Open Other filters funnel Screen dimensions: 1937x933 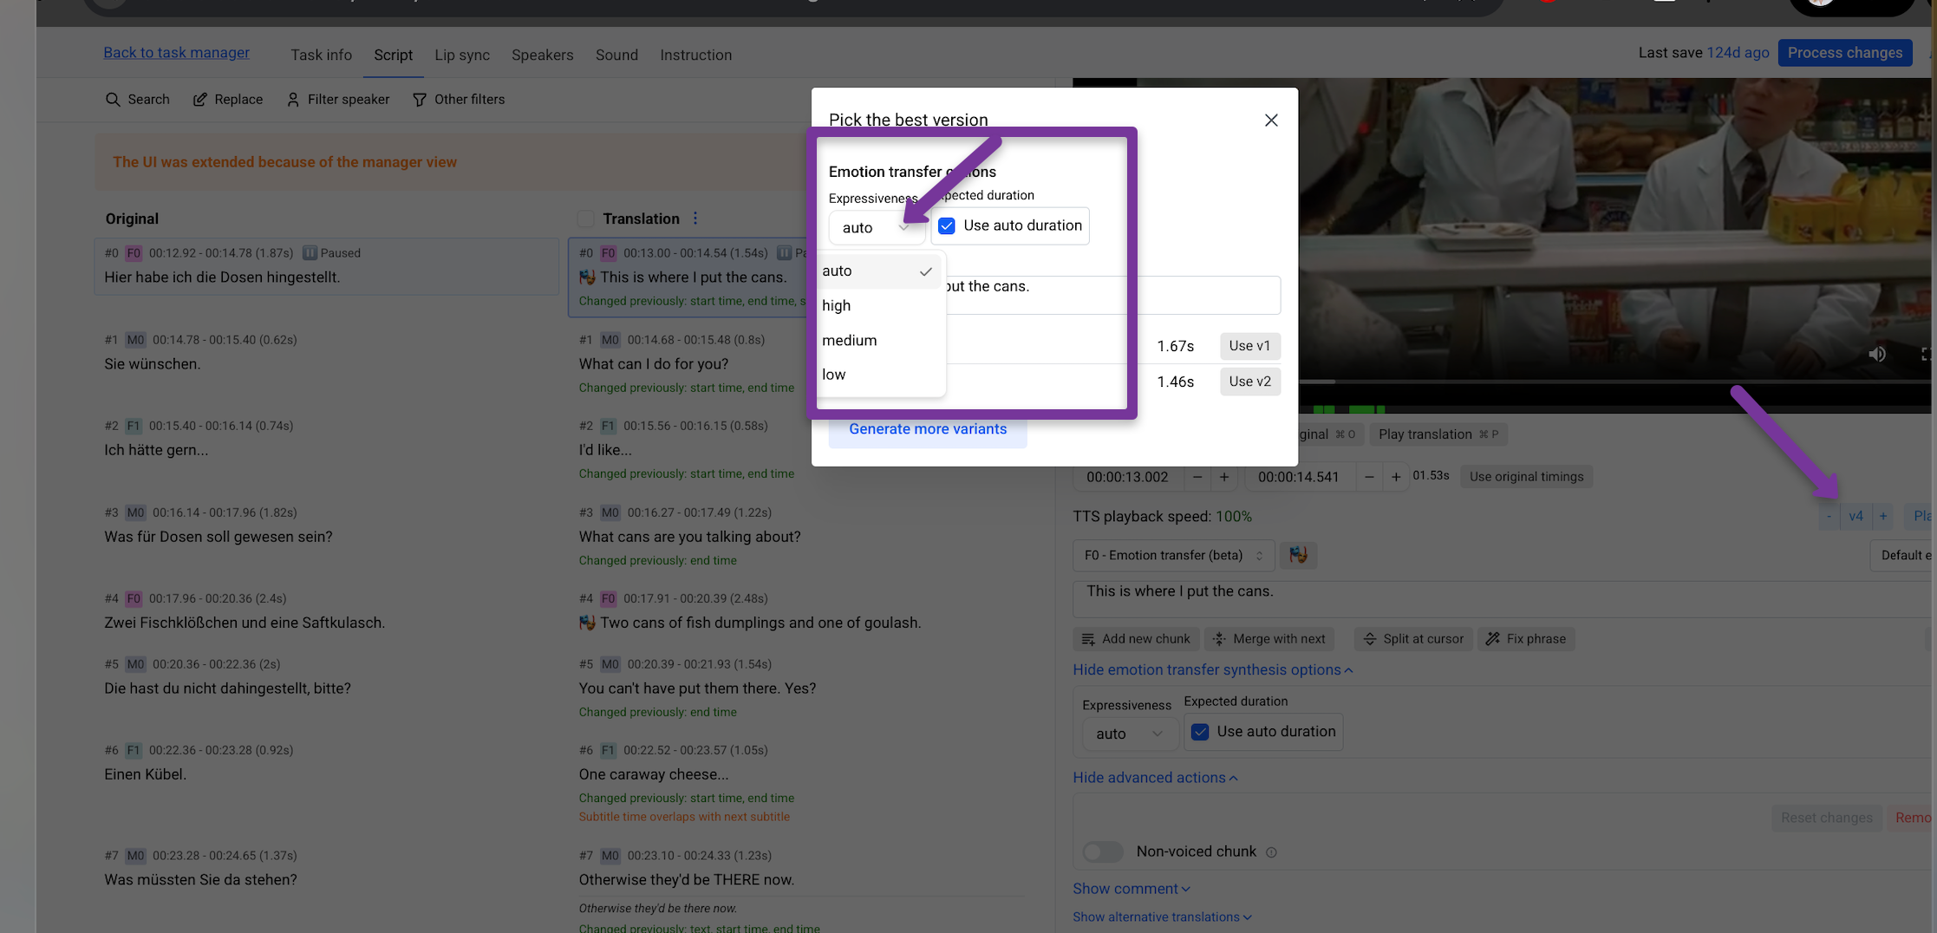[x=459, y=100]
